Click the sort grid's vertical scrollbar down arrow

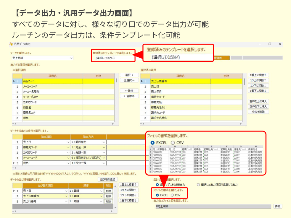tap(115, 207)
